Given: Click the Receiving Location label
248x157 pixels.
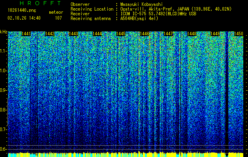Looking at the screenshot, I should click(x=92, y=9).
